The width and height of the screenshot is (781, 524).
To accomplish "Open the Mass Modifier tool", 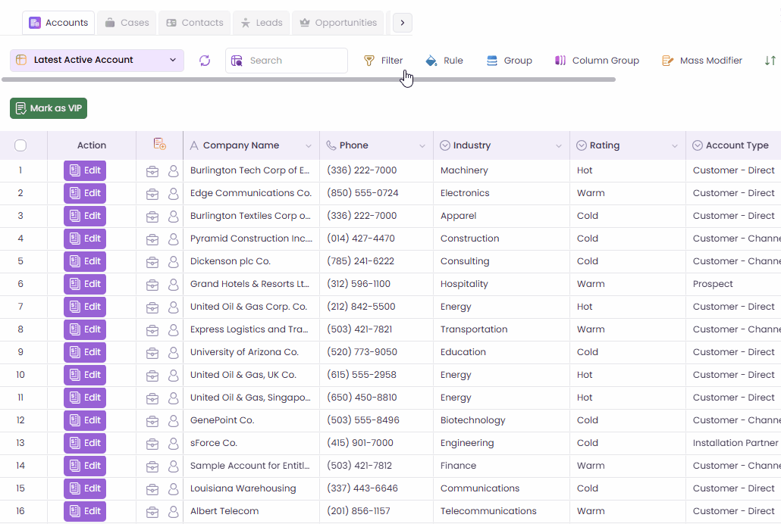I will pos(701,61).
